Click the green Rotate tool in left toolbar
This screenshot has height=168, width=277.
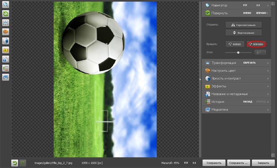6,14
